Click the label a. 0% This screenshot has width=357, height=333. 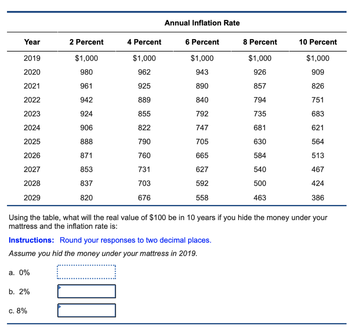click(x=18, y=273)
